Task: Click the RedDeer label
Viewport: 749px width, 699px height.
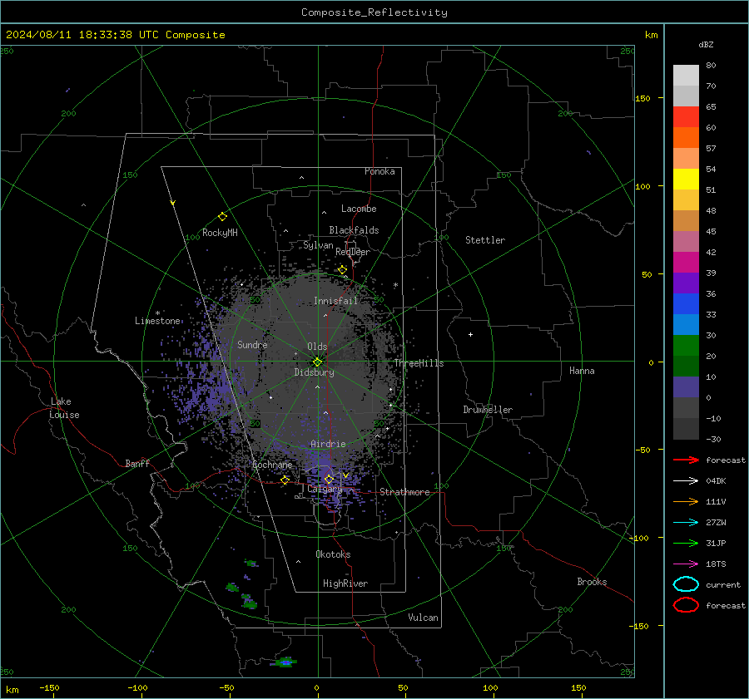Action: pos(353,252)
